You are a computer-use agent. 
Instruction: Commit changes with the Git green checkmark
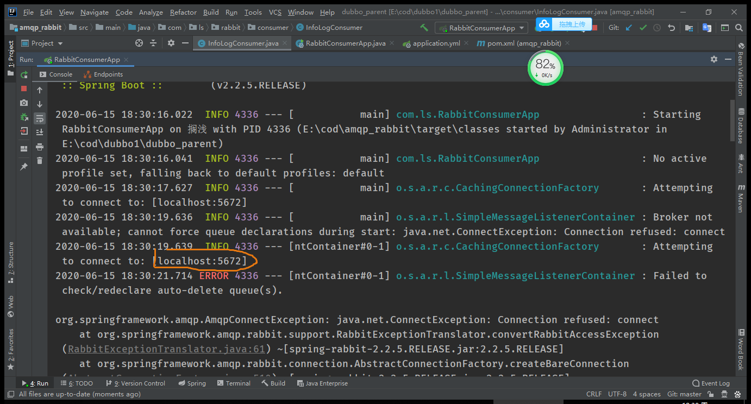(643, 27)
